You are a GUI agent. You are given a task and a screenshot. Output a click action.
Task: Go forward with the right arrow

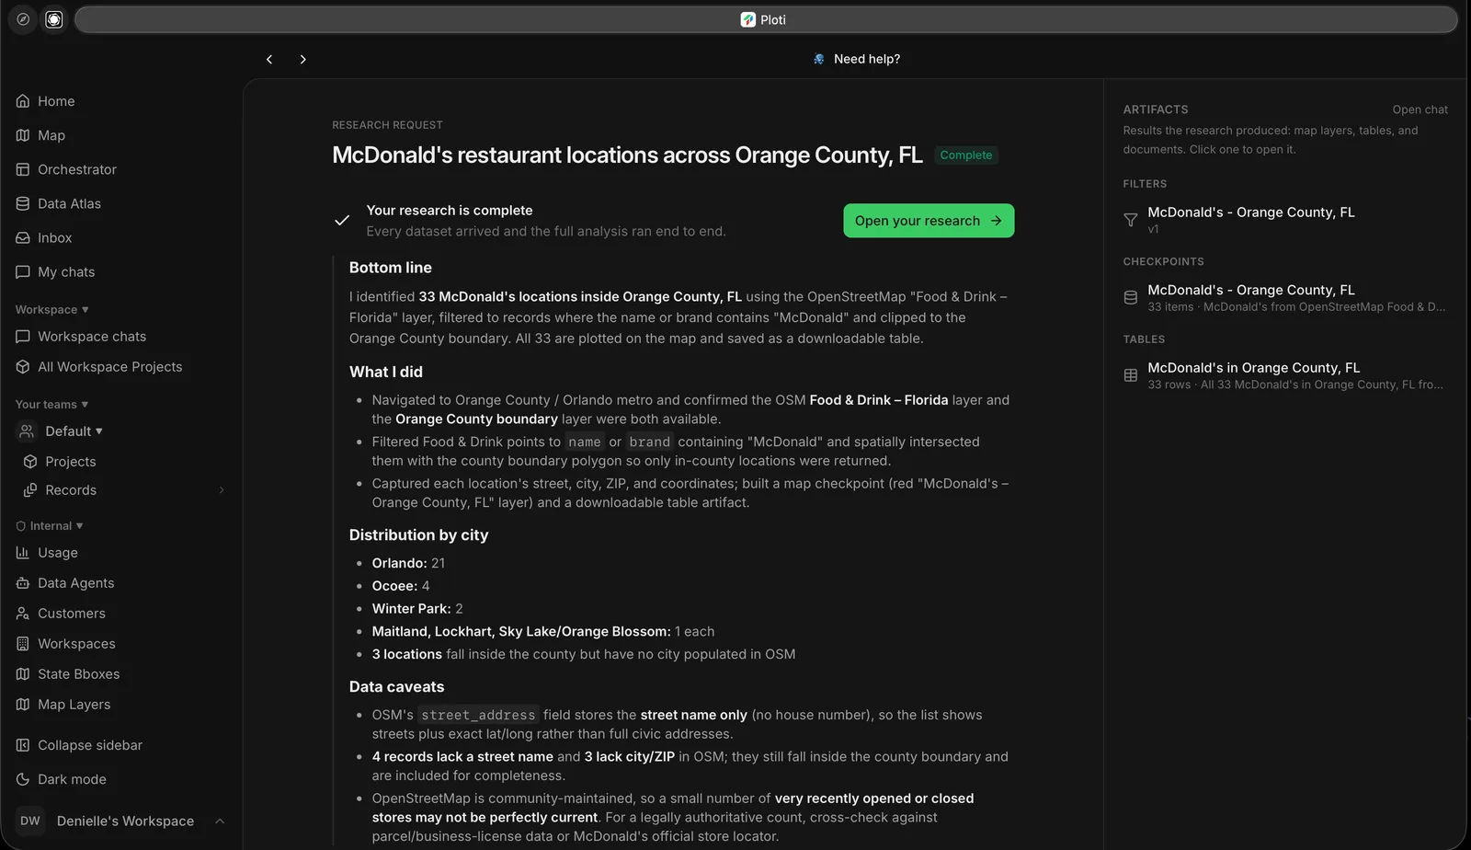302,59
